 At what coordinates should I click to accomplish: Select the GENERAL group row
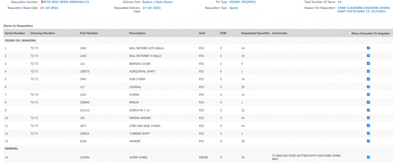point(11,149)
